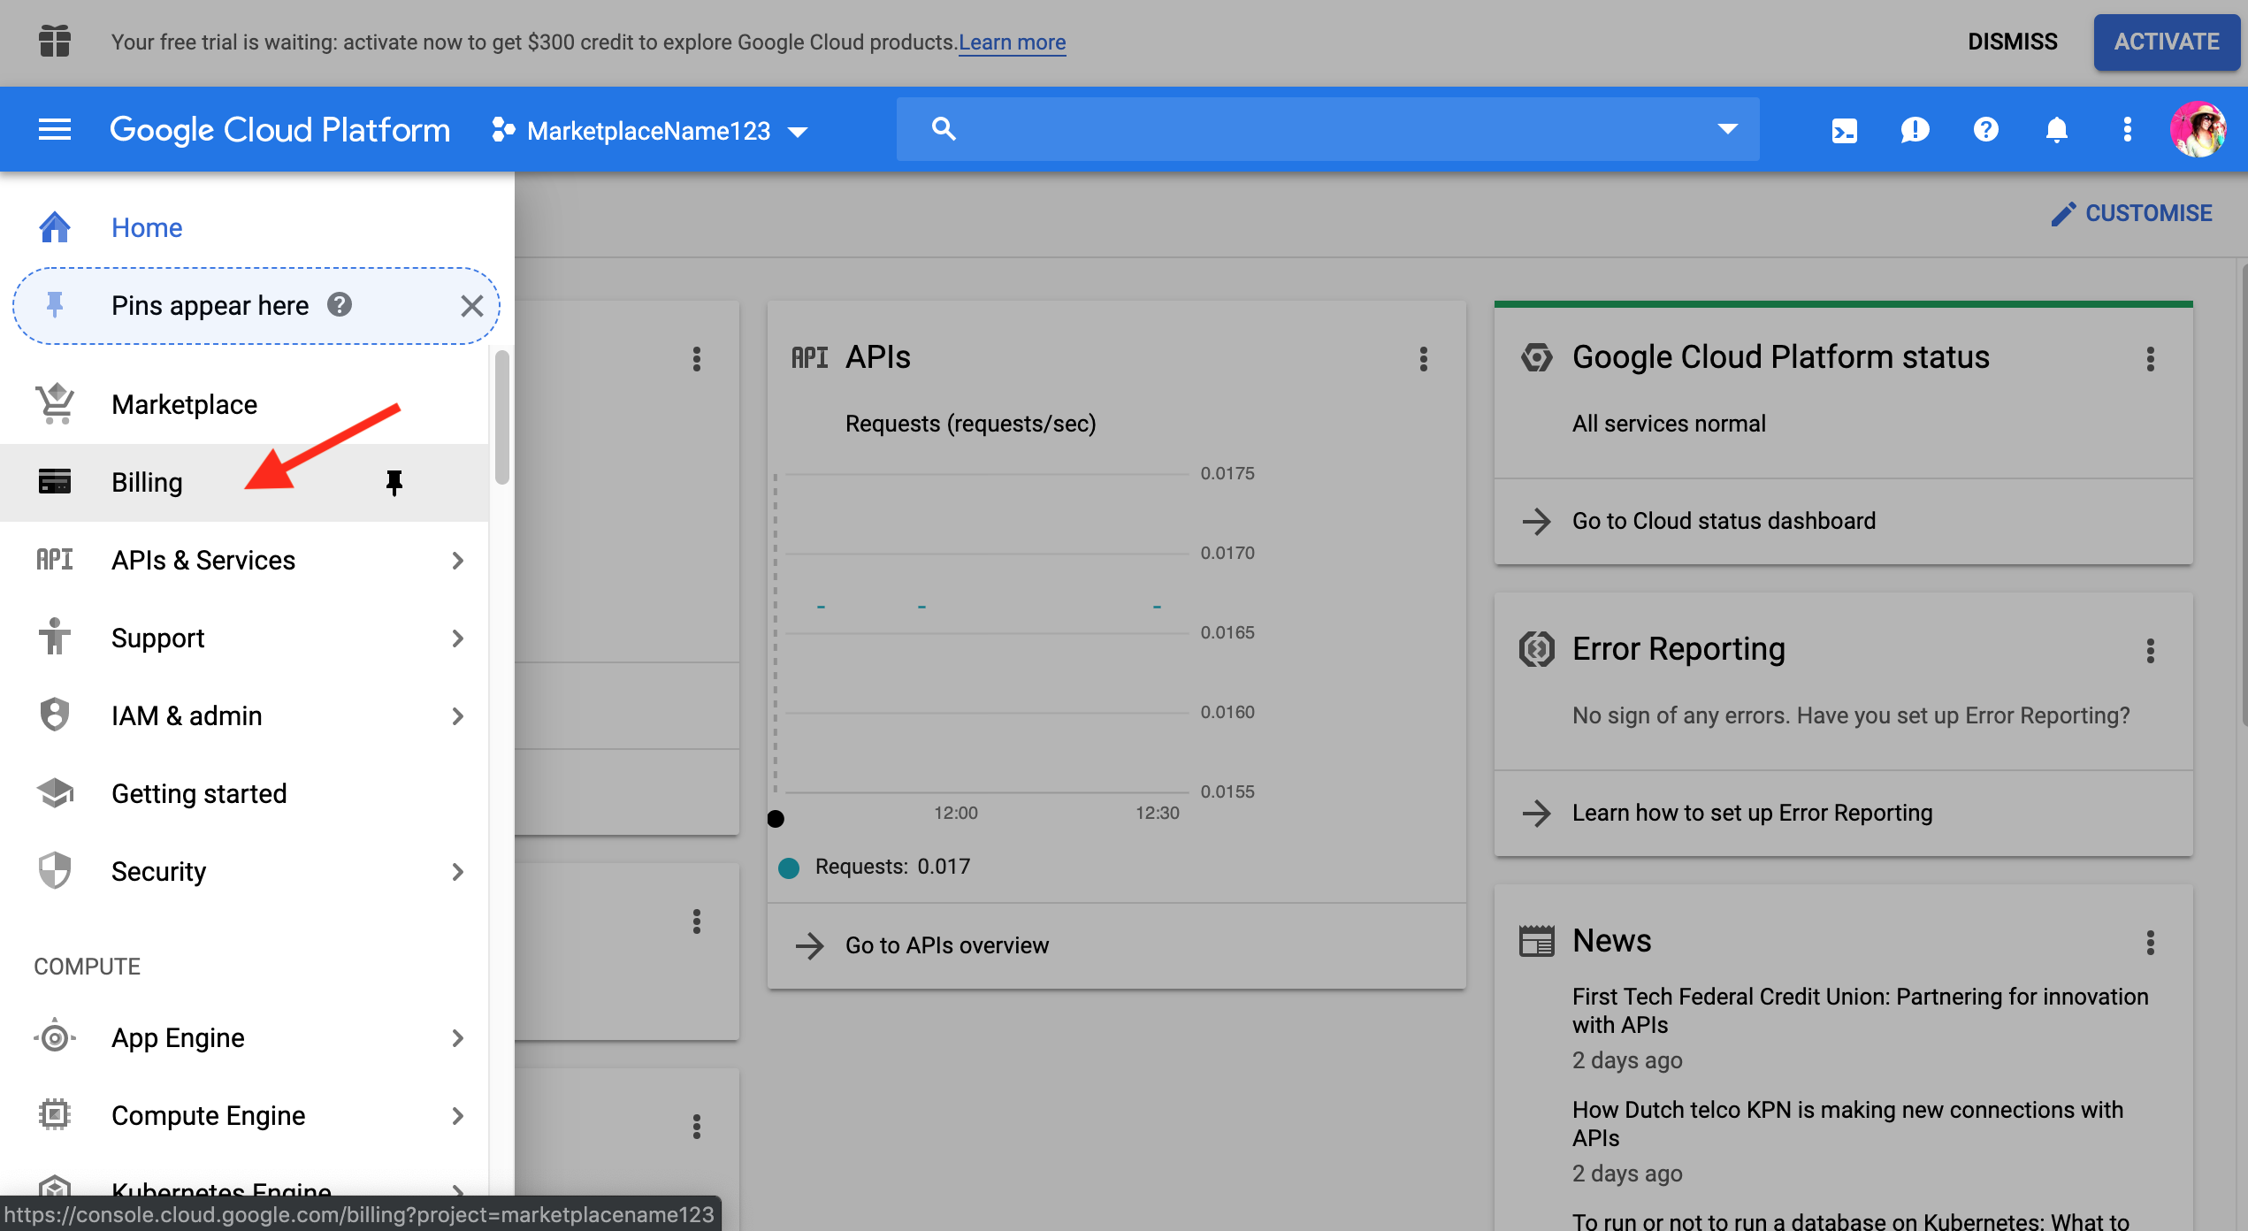
Task: Click the ACTIVATE free trial button
Action: point(2167,42)
